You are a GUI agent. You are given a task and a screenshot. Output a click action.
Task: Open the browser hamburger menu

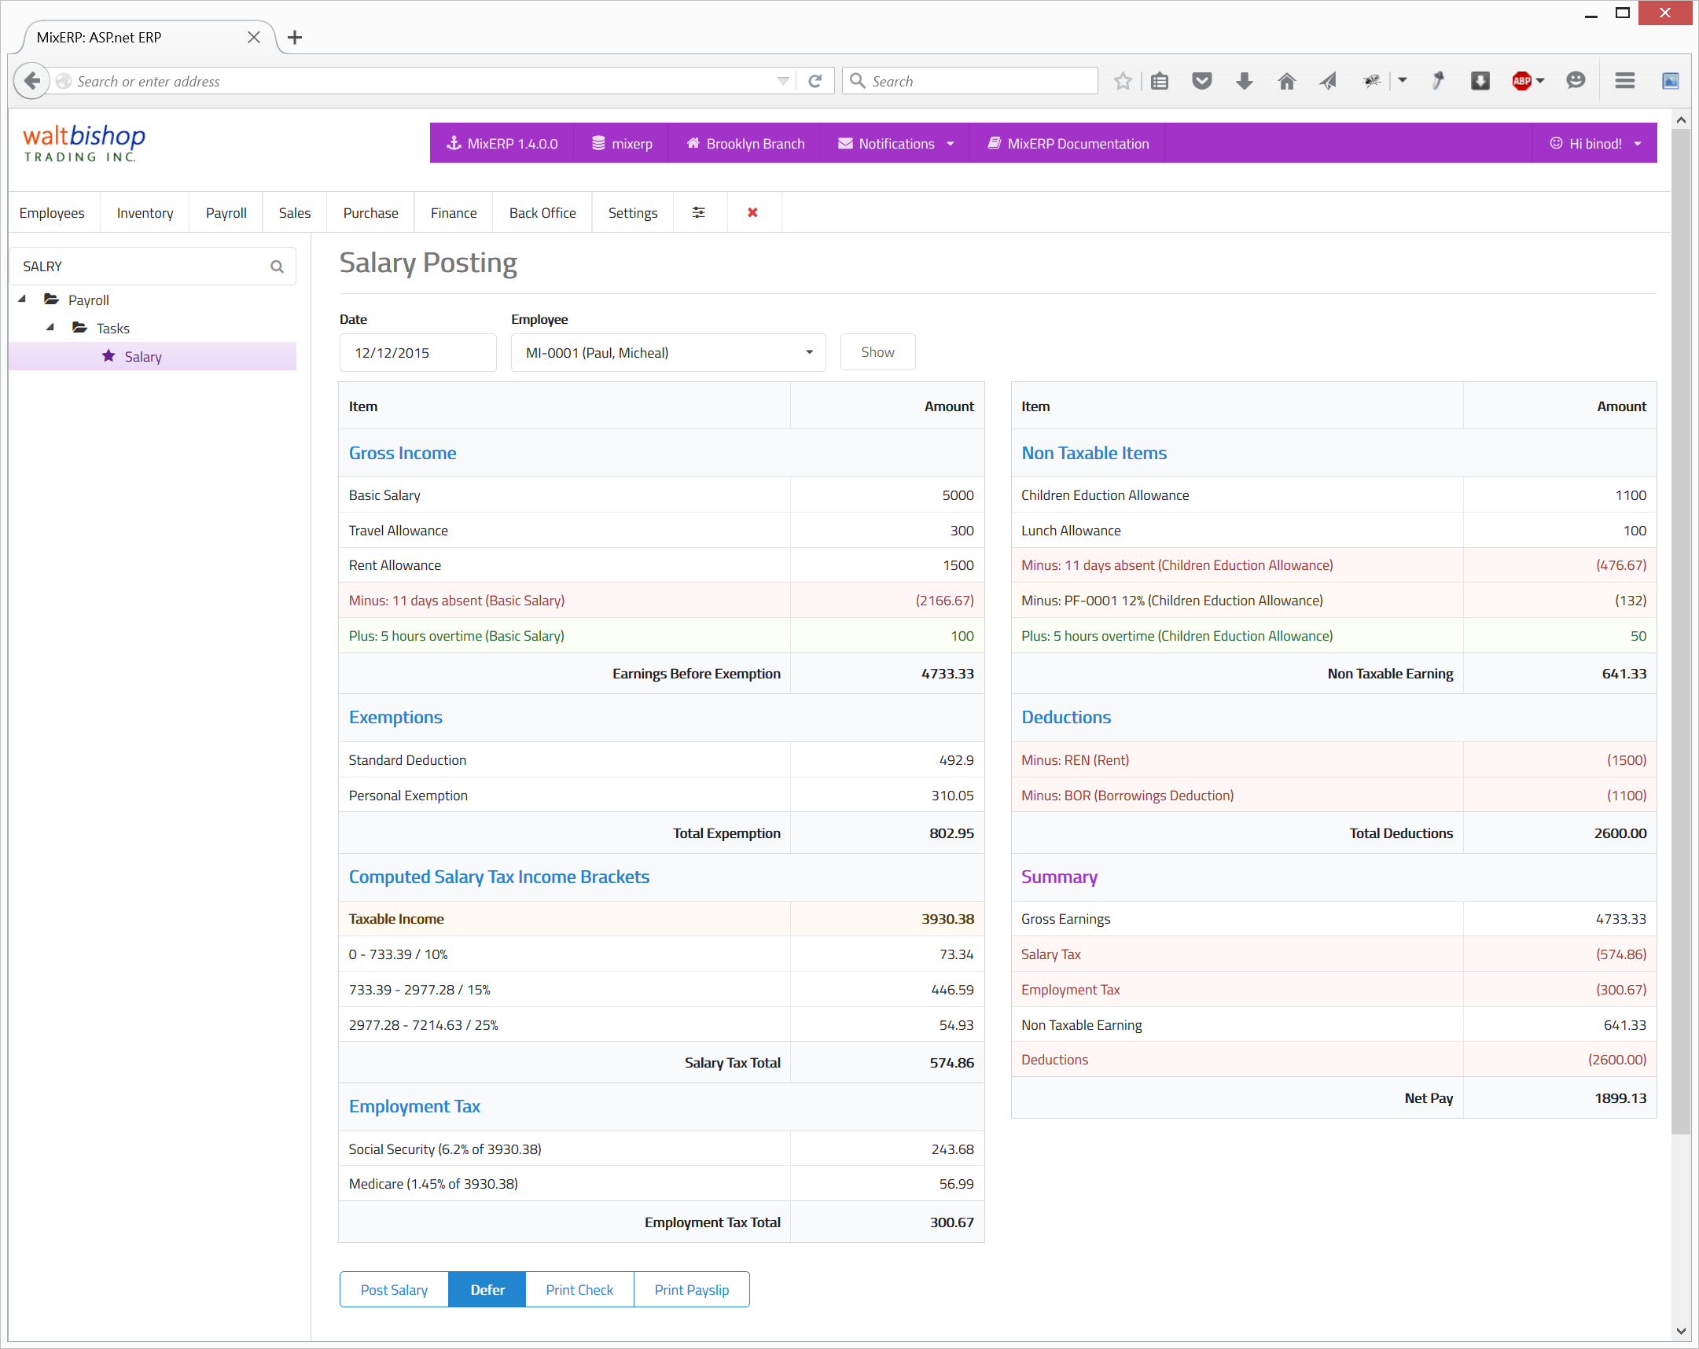[x=1624, y=81]
